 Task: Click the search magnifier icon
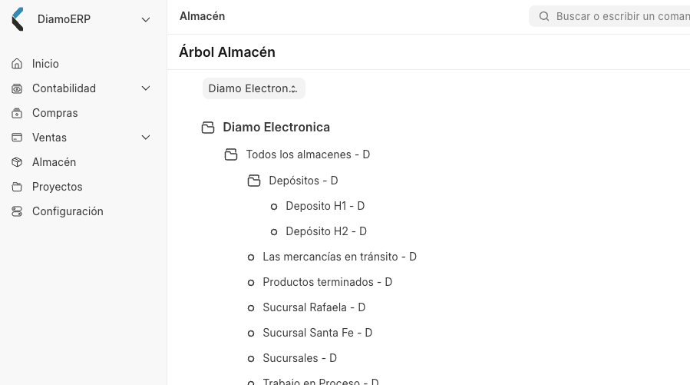(544, 16)
